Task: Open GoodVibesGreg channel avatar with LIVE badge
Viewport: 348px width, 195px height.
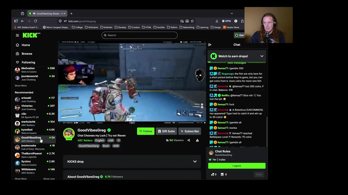Action: [69, 134]
